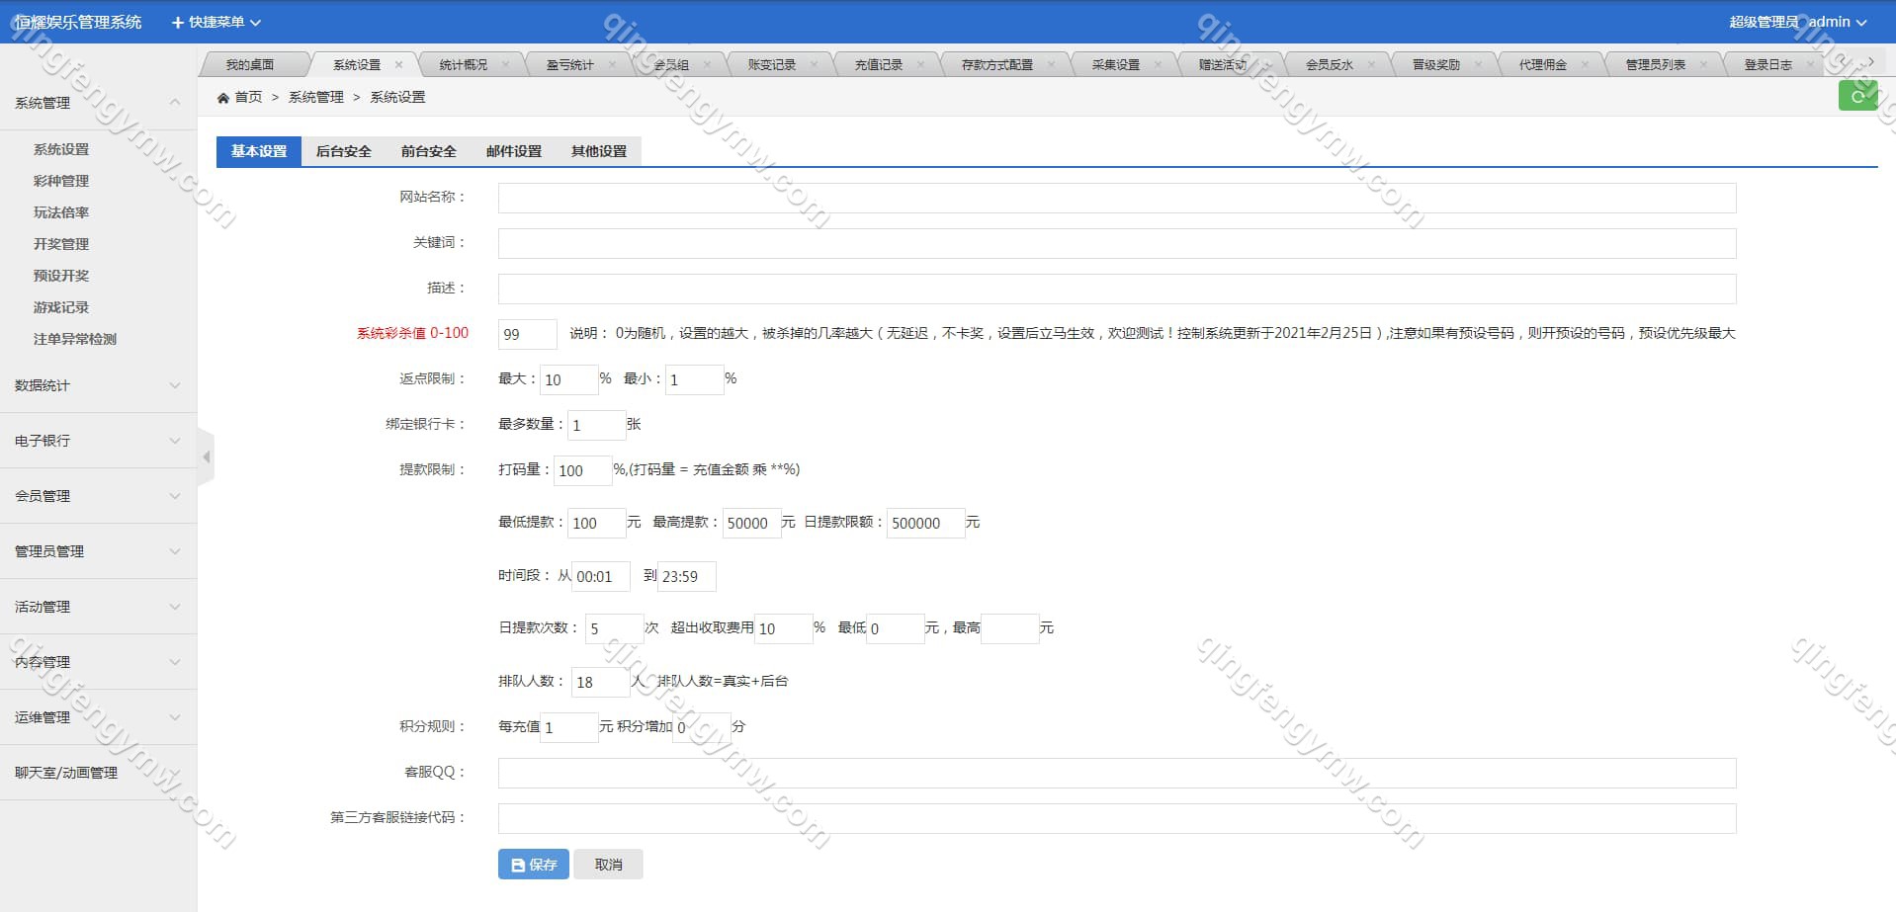Switch to the 后台安全 settings tab
Viewport: 1896px width, 912px height.
(x=343, y=151)
